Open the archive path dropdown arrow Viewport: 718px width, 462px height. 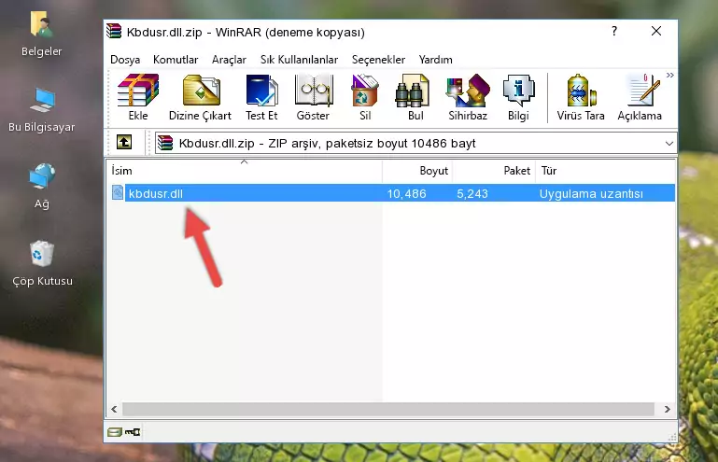coord(669,144)
